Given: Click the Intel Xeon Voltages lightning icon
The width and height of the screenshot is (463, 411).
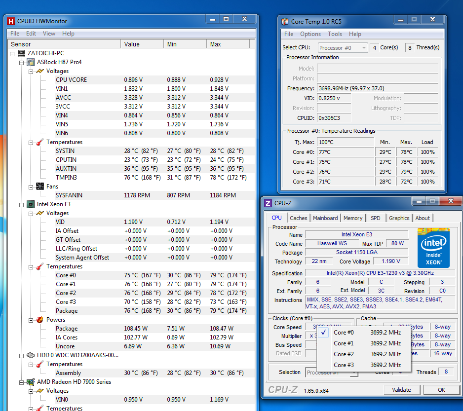Looking at the screenshot, I should tap(40, 213).
